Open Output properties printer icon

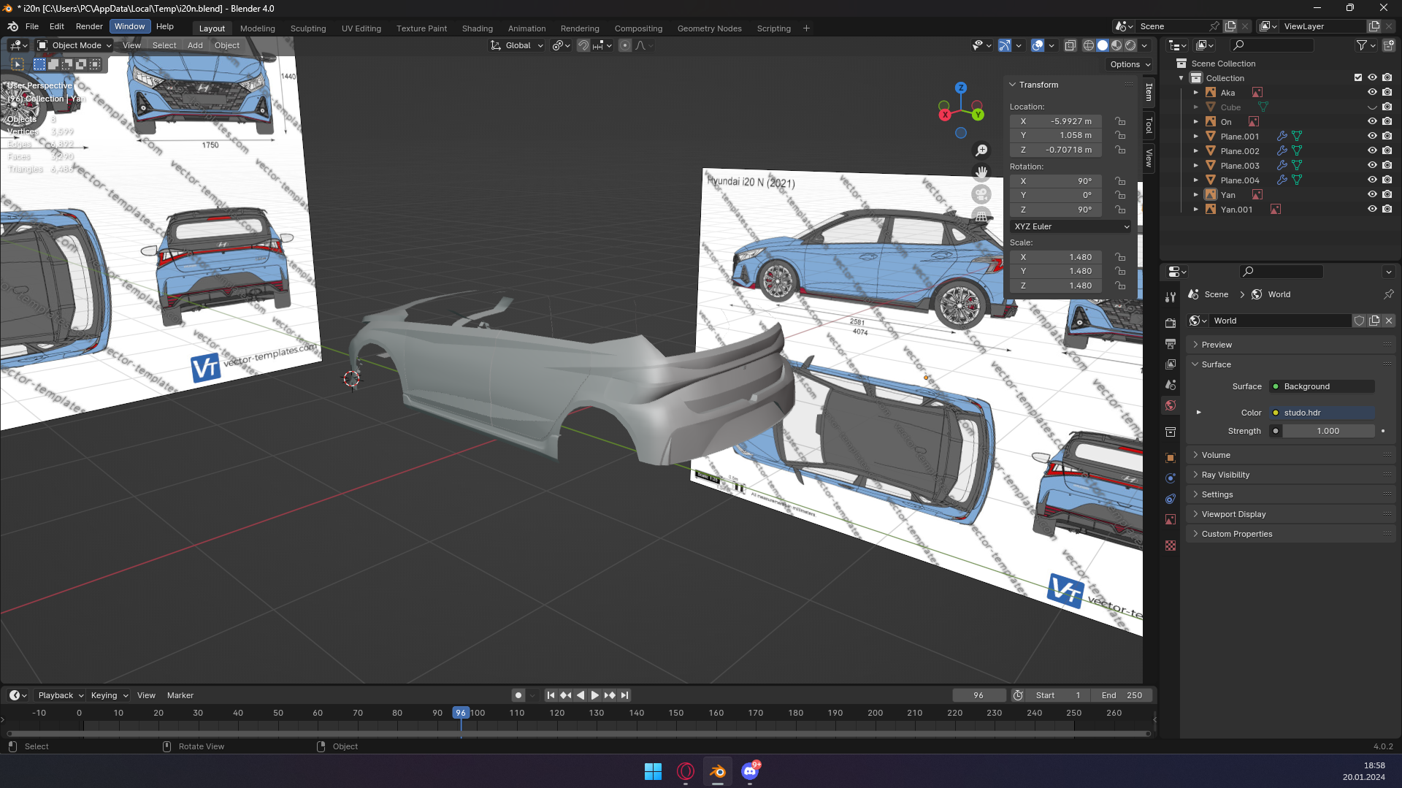tap(1171, 343)
